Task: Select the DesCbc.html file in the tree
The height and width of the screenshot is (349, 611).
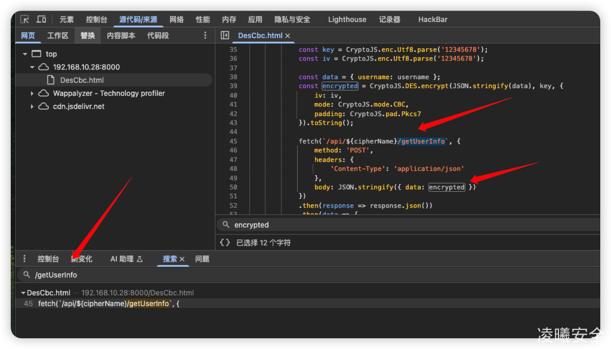Action: tap(82, 80)
